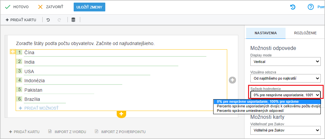Click the Indonézia answer text field
325x139 pixels.
pos(73,81)
